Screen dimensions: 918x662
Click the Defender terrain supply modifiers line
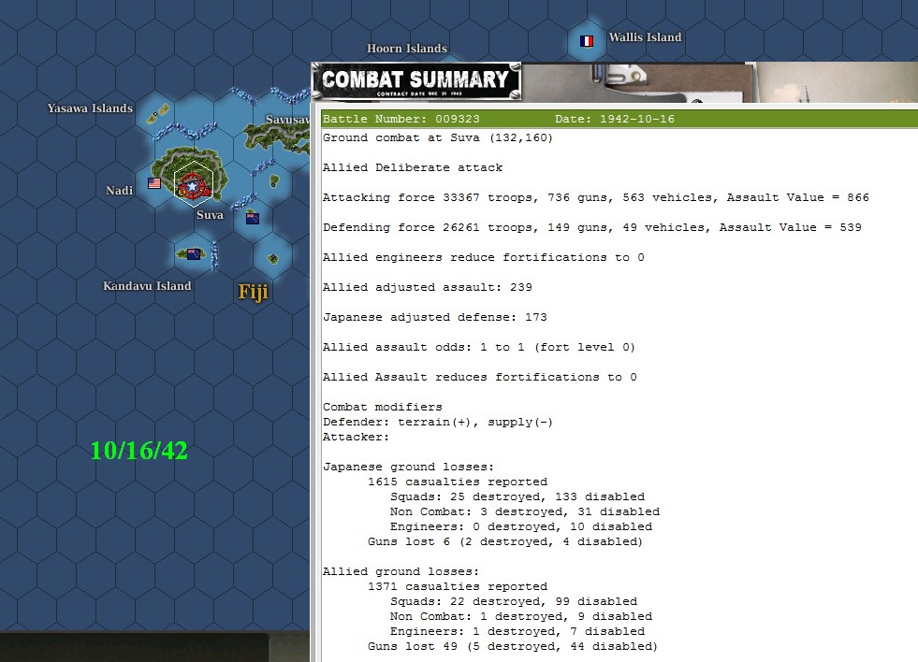tap(438, 423)
